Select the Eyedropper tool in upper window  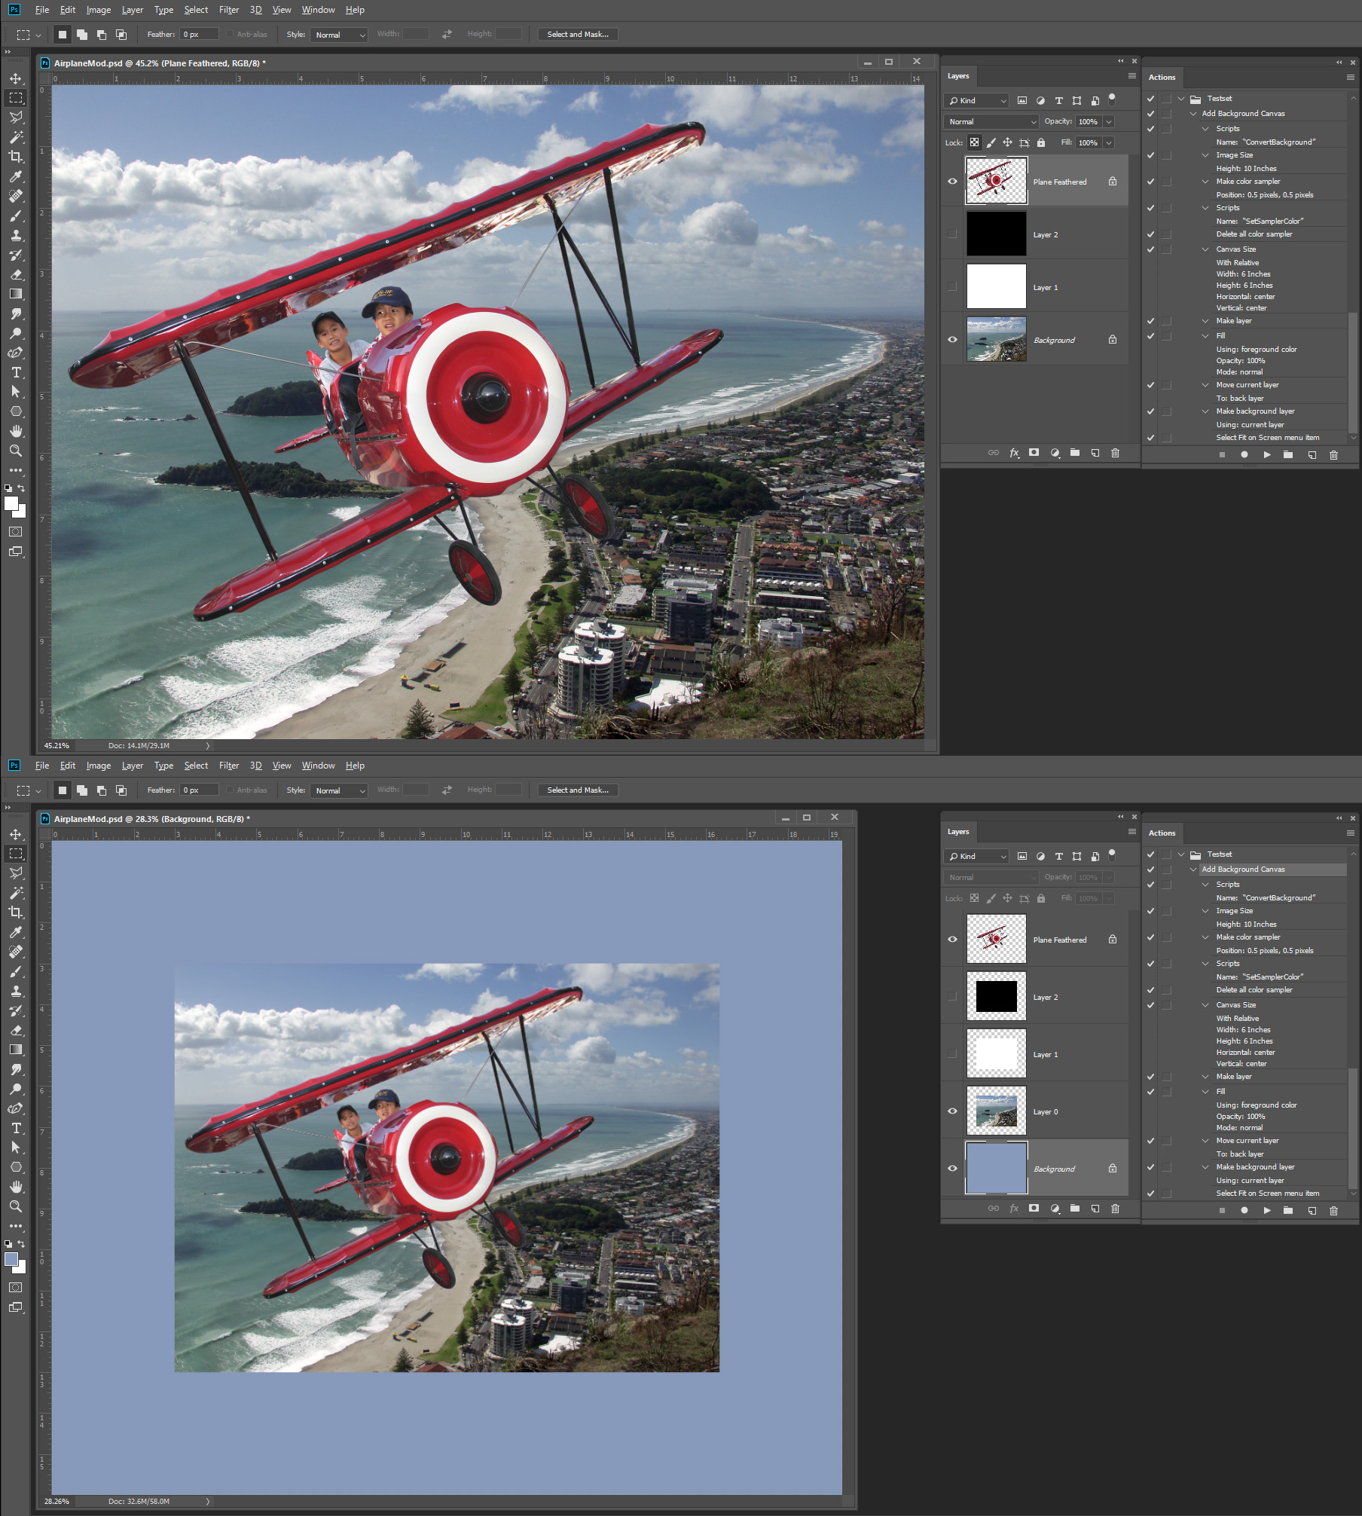(16, 176)
